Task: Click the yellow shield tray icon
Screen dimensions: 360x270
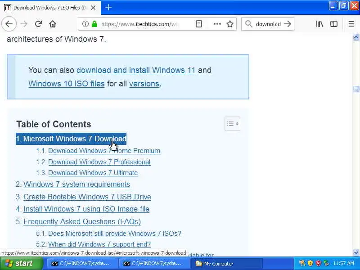Action: click(310, 263)
